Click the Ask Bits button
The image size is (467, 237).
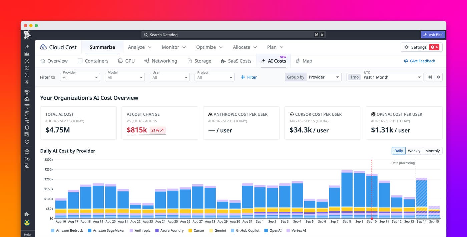tap(433, 35)
